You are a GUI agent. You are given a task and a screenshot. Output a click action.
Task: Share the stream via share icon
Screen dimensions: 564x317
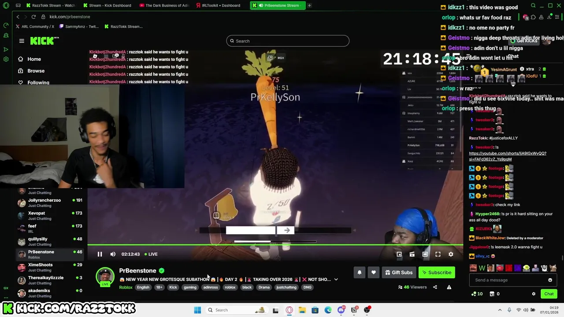pyautogui.click(x=435, y=287)
